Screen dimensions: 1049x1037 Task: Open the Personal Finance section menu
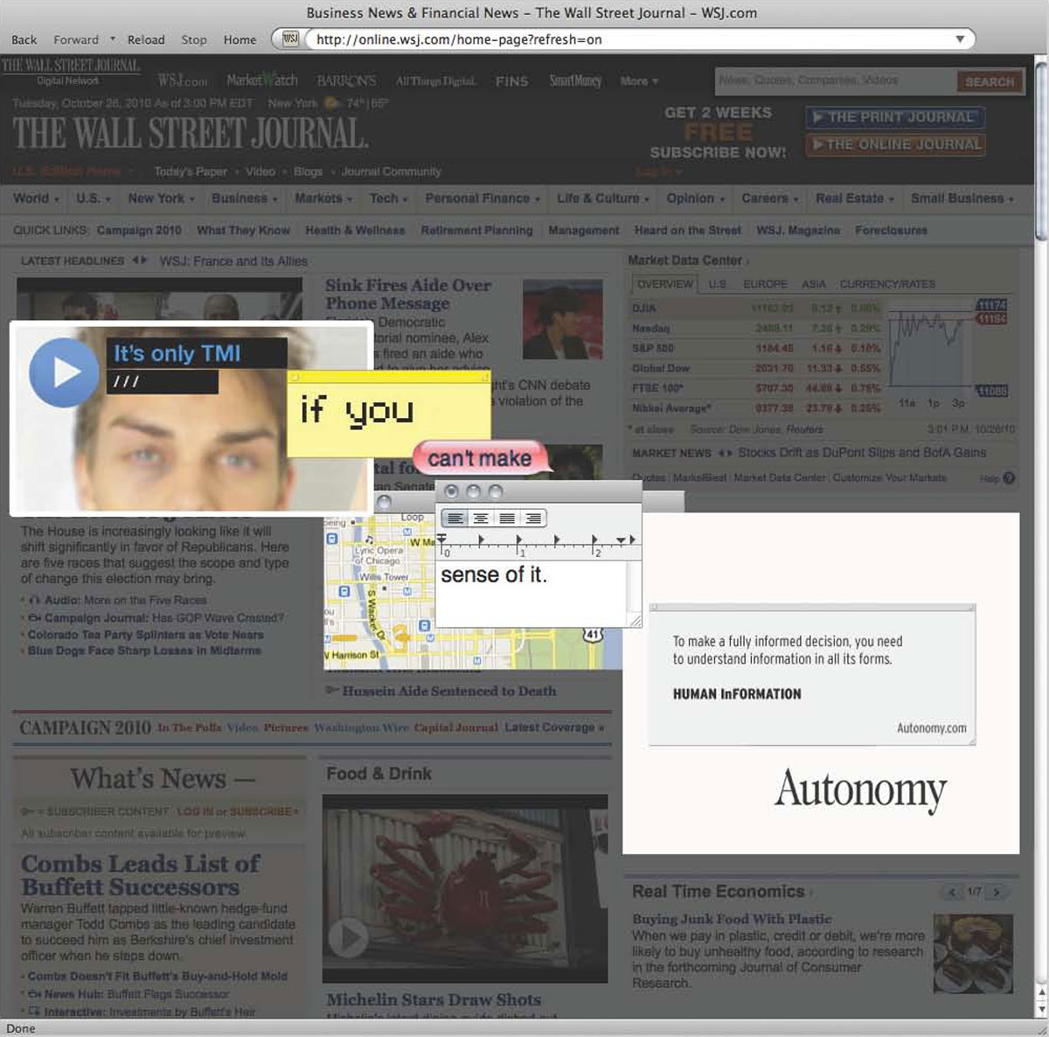[x=483, y=198]
